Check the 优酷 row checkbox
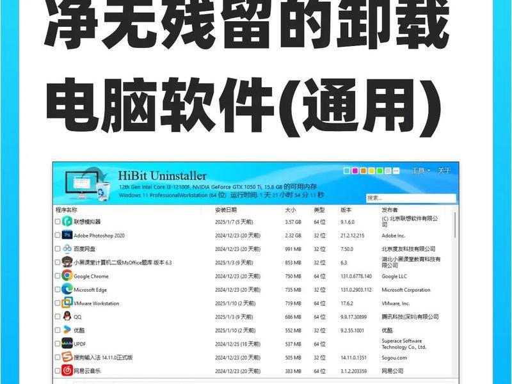 point(58,330)
